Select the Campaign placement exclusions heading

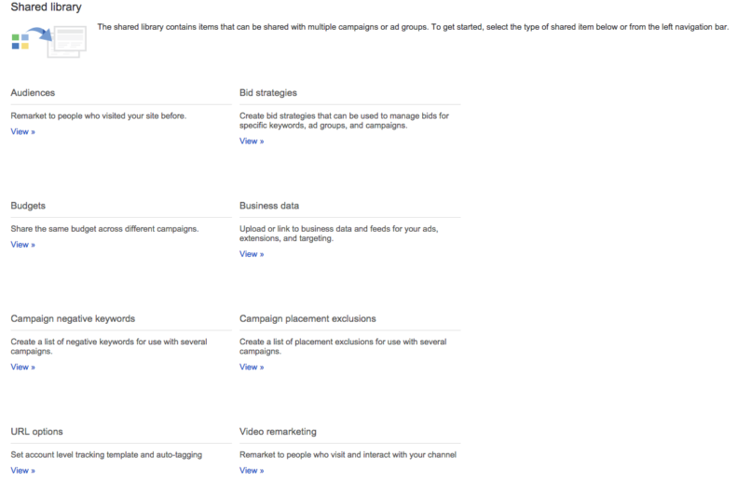click(x=307, y=318)
